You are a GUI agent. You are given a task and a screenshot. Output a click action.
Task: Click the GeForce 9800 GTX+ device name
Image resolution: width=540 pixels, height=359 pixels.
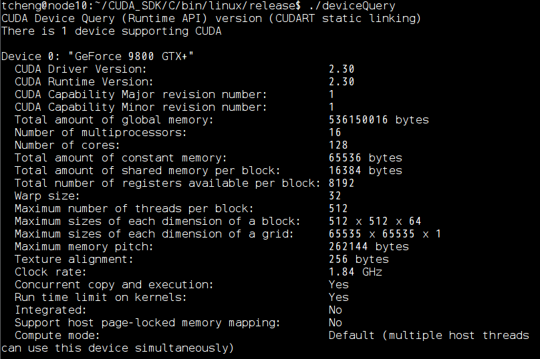131,57
